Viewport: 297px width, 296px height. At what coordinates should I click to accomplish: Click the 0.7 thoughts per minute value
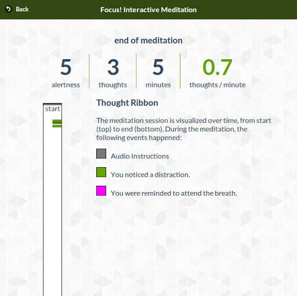pos(218,67)
